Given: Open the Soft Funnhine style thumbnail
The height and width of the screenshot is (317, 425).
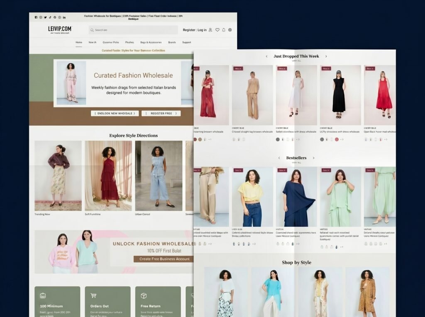Looking at the screenshot, I should tap(108, 176).
